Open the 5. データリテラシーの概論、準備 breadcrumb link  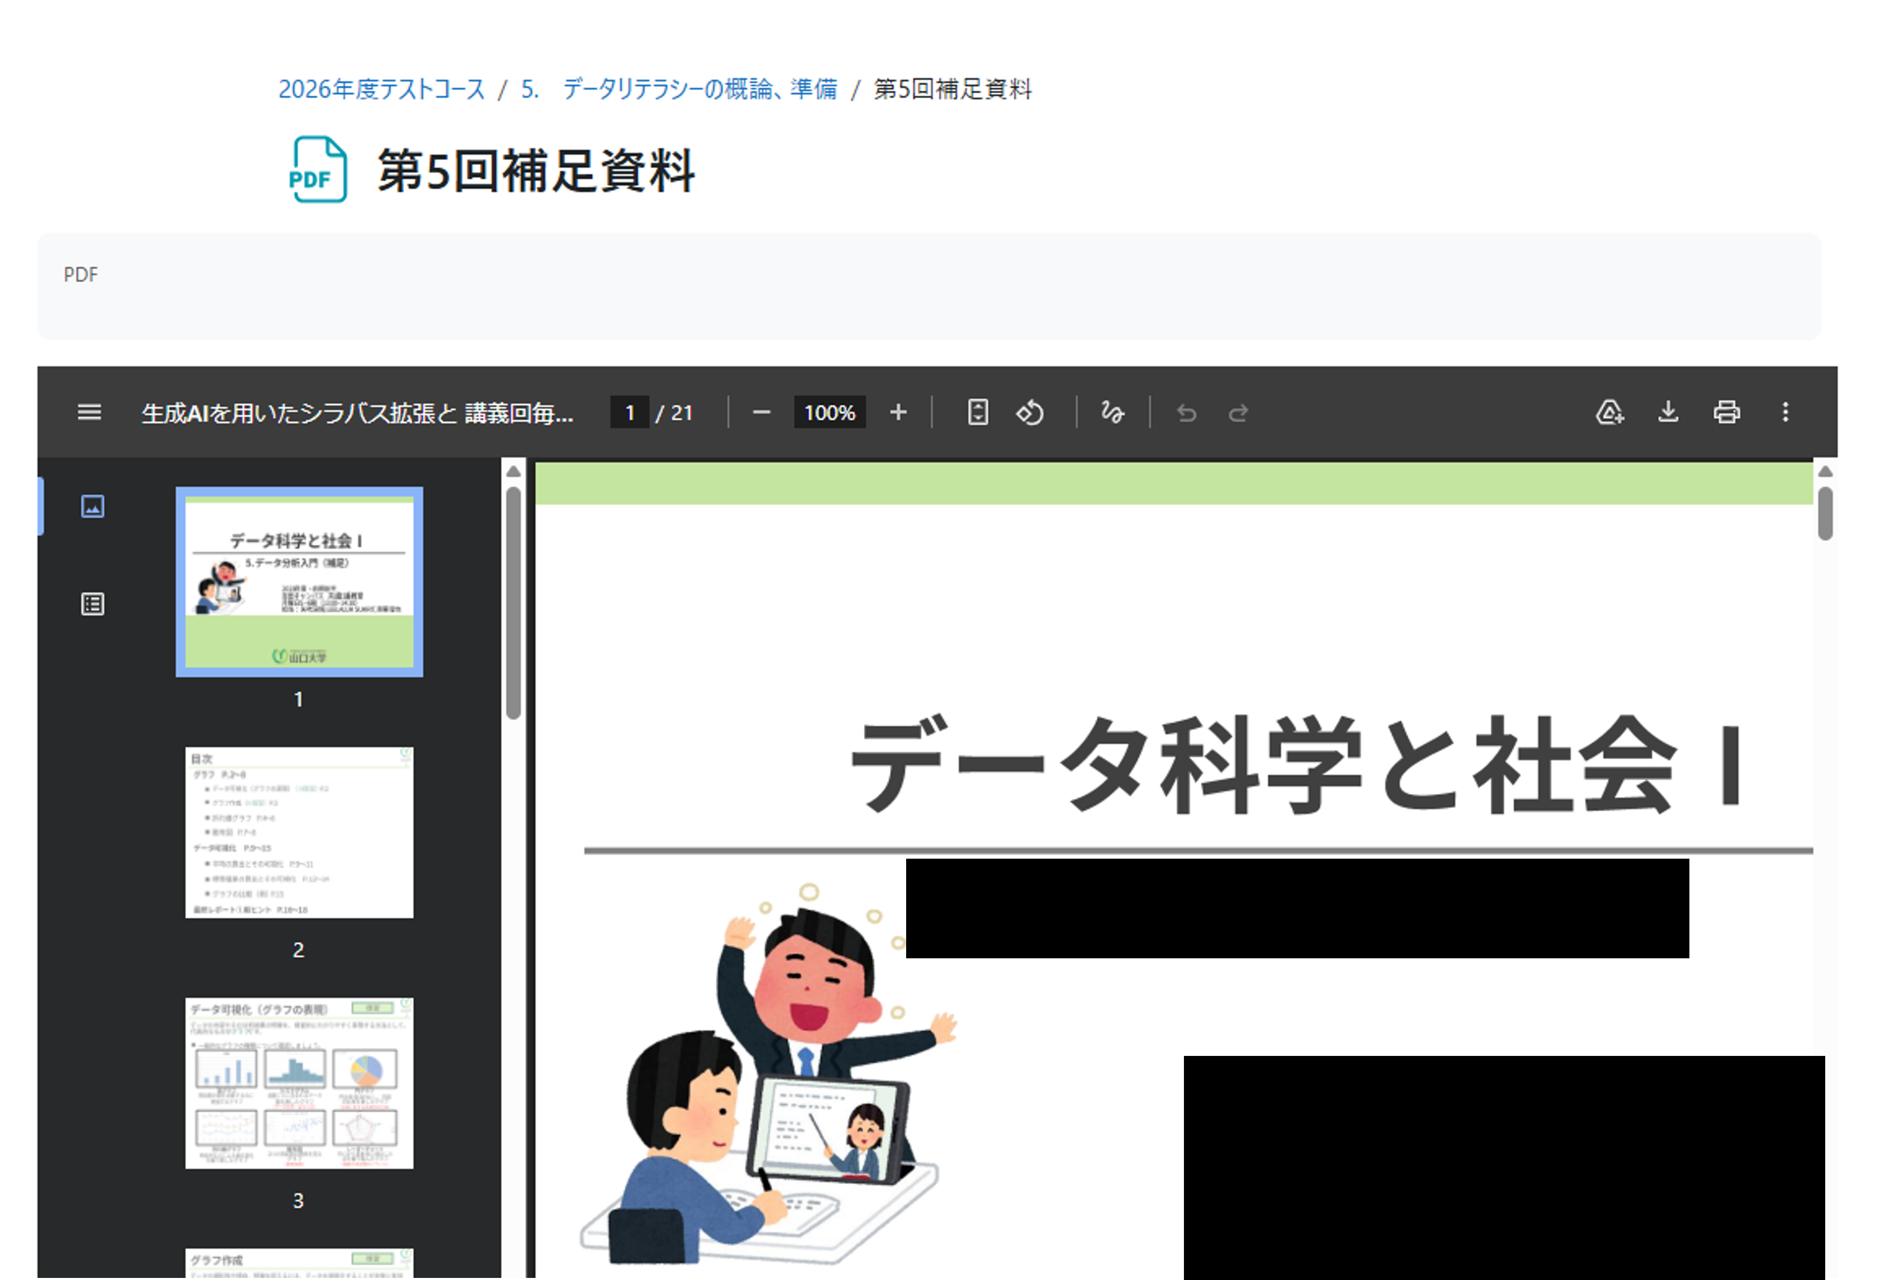(679, 89)
